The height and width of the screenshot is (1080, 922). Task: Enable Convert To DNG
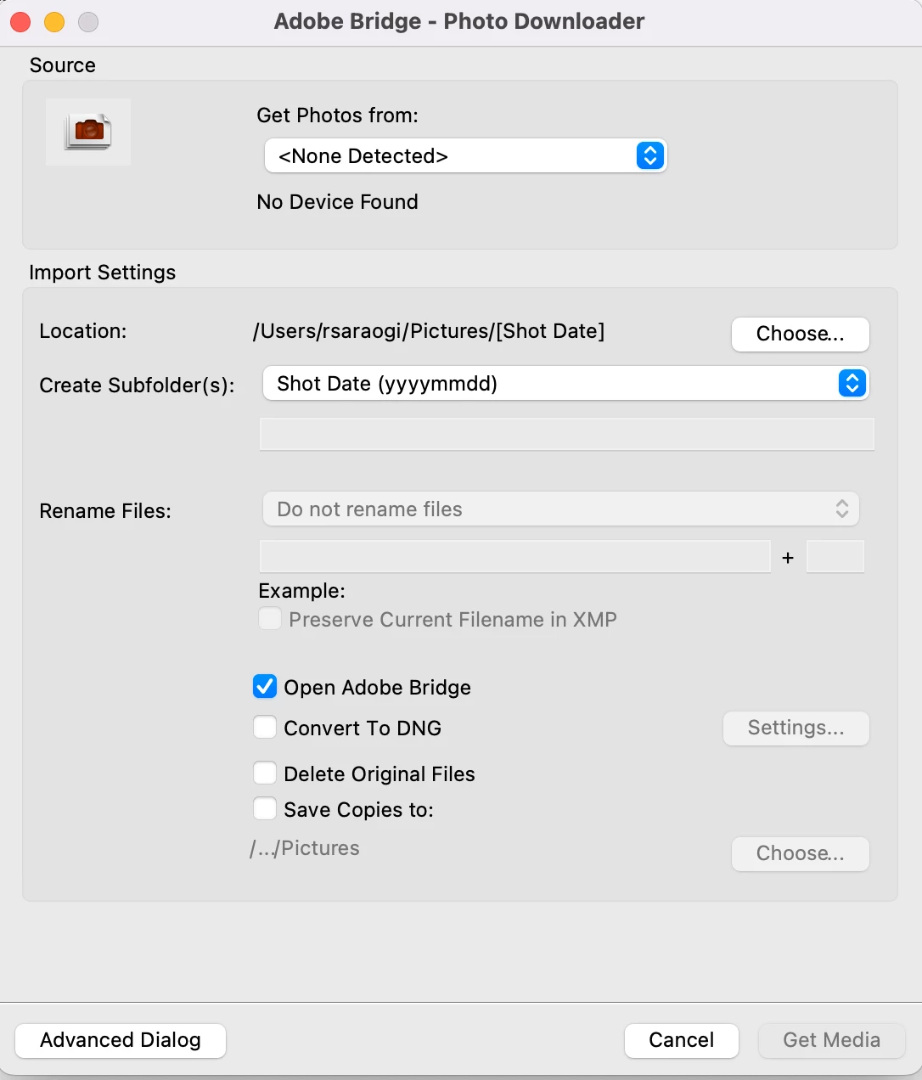point(265,728)
